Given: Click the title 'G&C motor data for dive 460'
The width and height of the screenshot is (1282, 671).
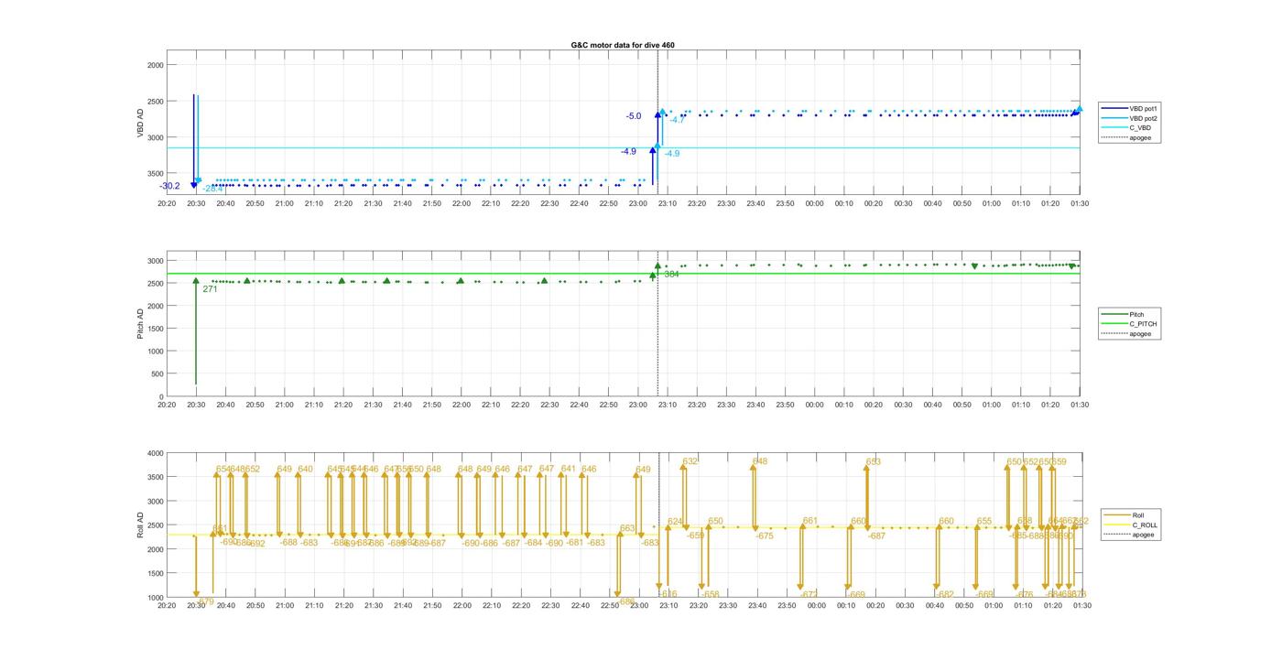Looking at the screenshot, I should click(623, 45).
